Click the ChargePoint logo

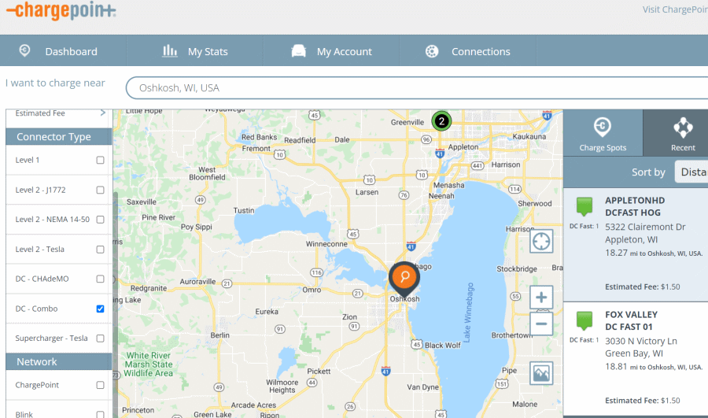(x=61, y=10)
